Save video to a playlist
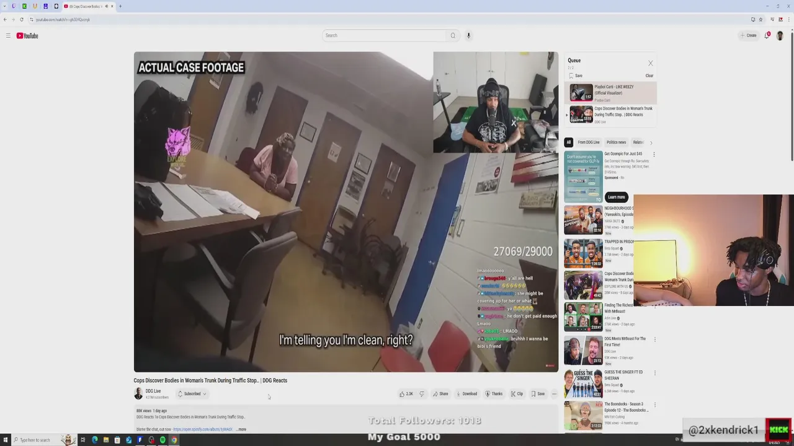Image resolution: width=794 pixels, height=446 pixels. click(x=538, y=394)
